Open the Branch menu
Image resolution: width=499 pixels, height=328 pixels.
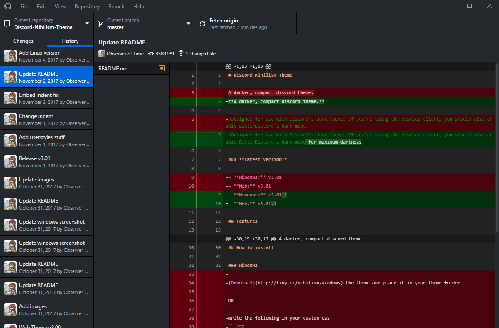pos(116,6)
